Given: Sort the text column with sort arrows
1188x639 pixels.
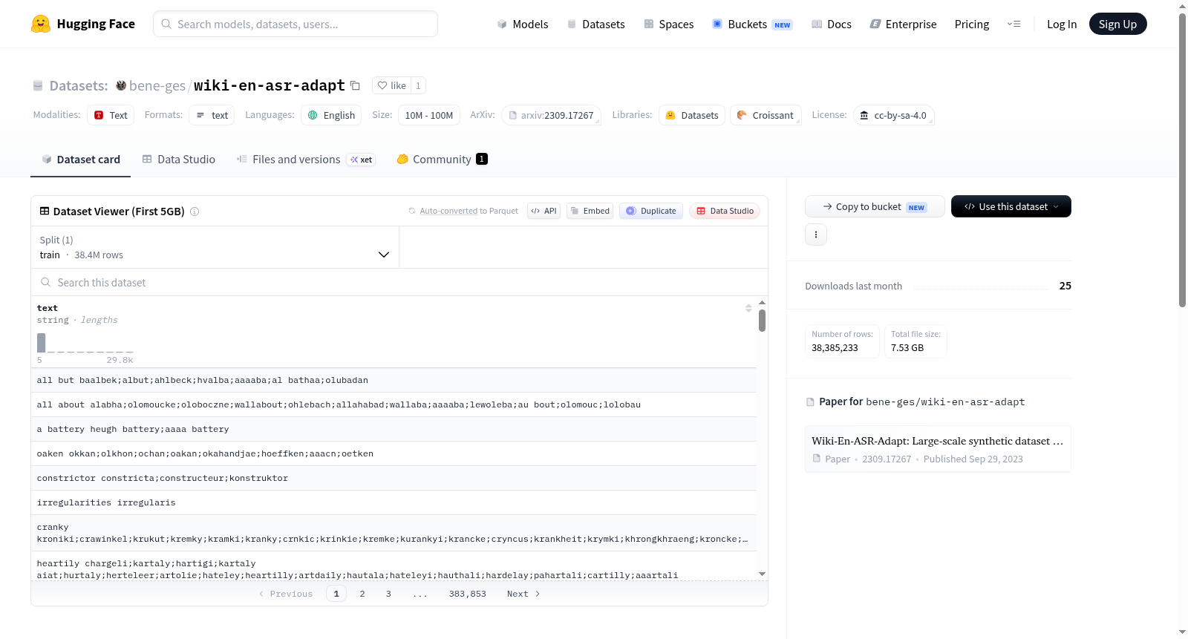Looking at the screenshot, I should tap(748, 308).
